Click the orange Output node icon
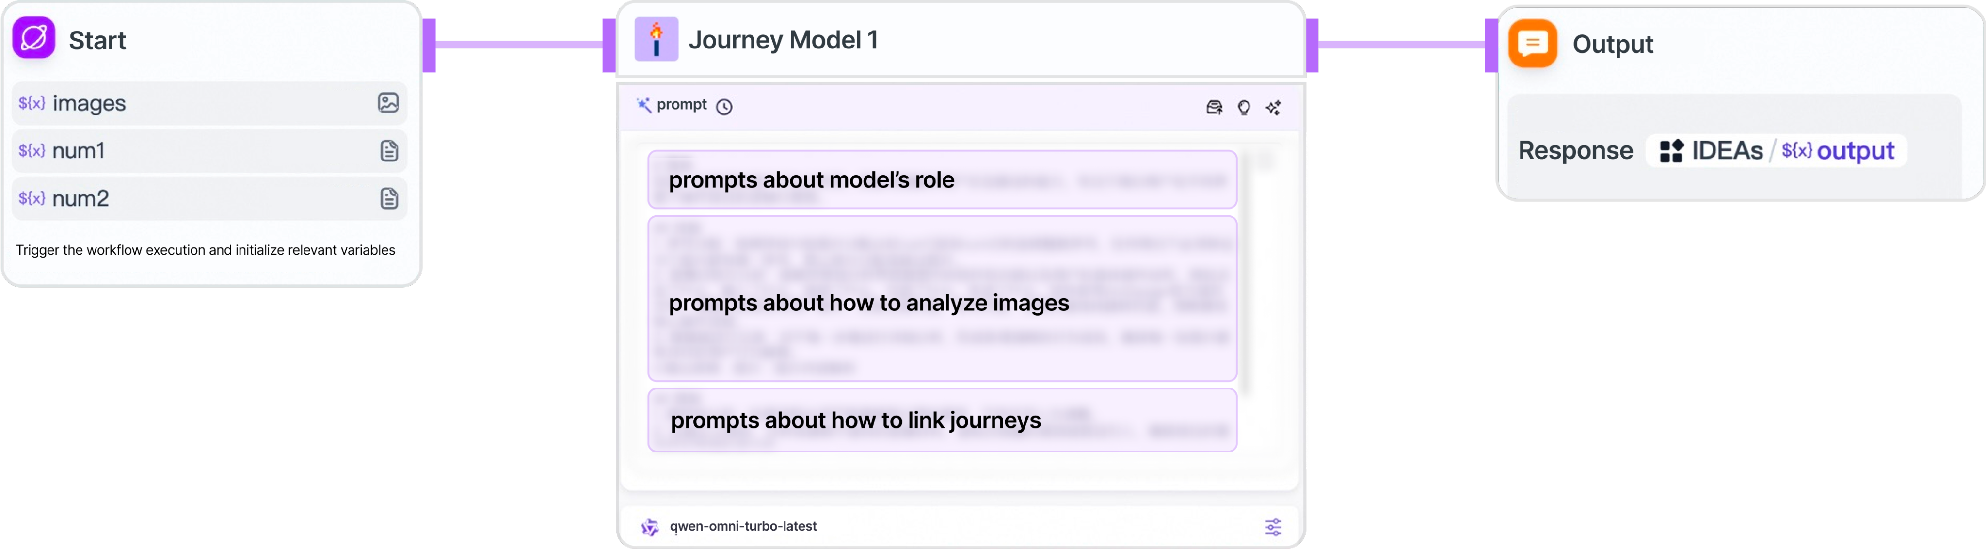 click(1533, 43)
